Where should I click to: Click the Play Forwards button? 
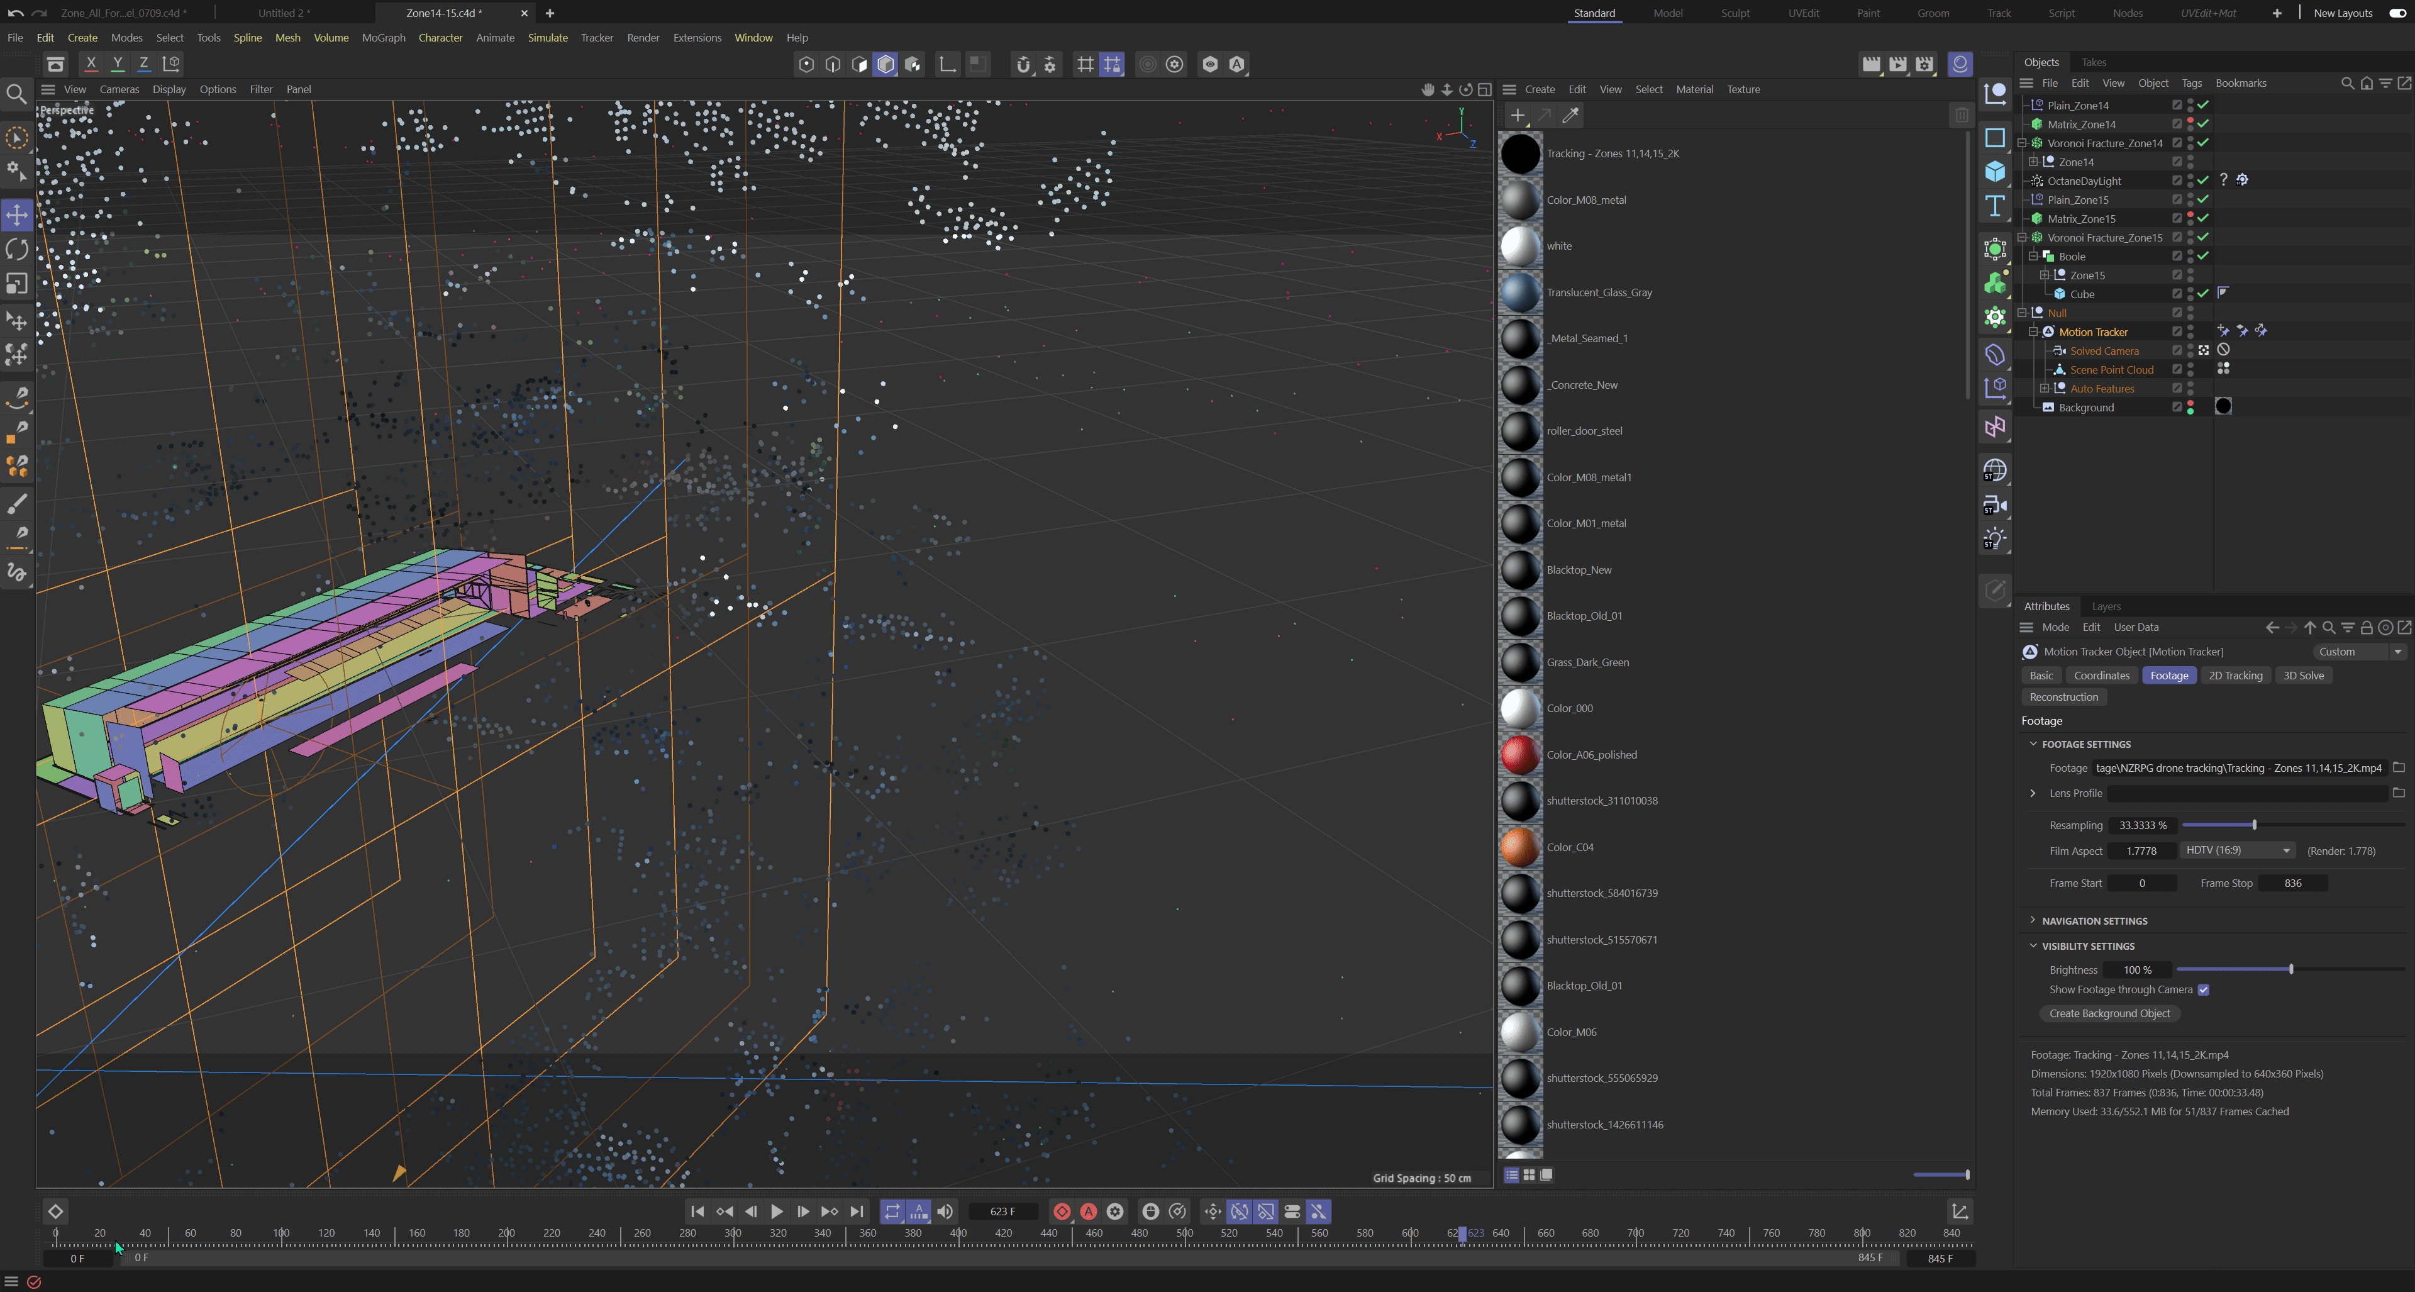click(776, 1211)
